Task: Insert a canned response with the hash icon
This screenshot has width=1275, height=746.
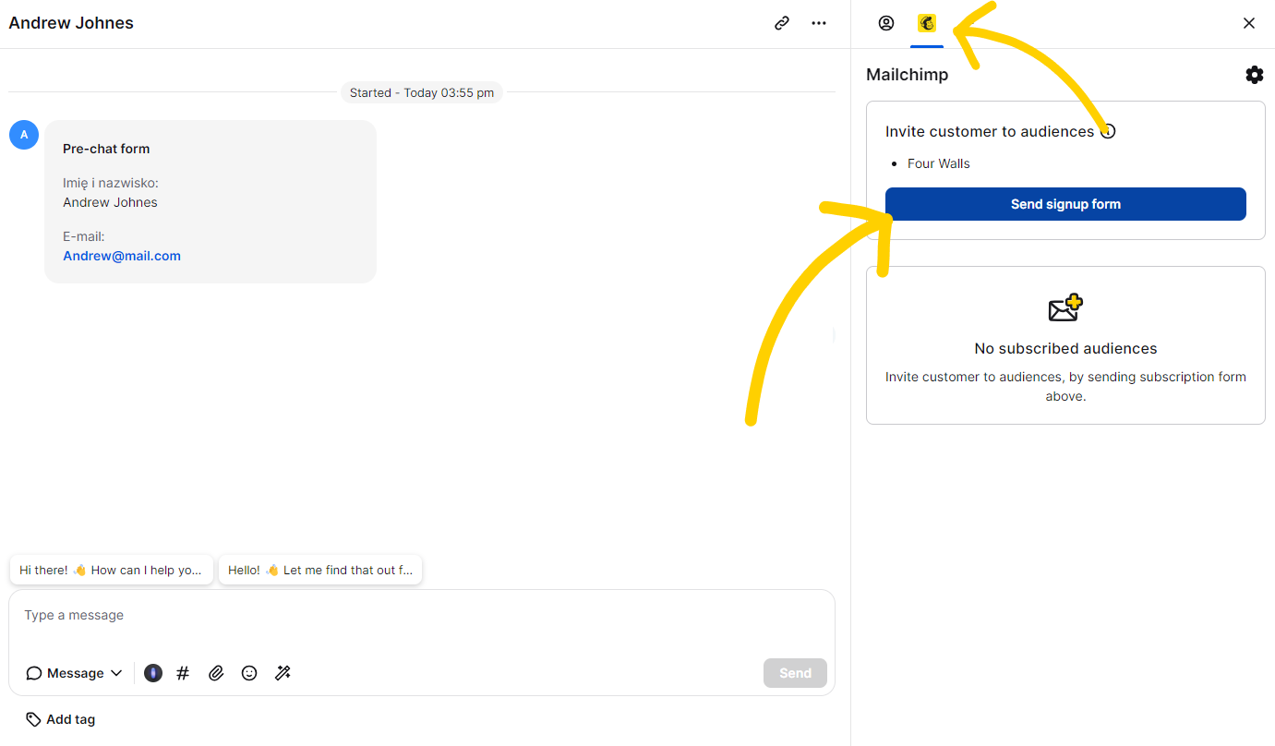Action: tap(183, 673)
